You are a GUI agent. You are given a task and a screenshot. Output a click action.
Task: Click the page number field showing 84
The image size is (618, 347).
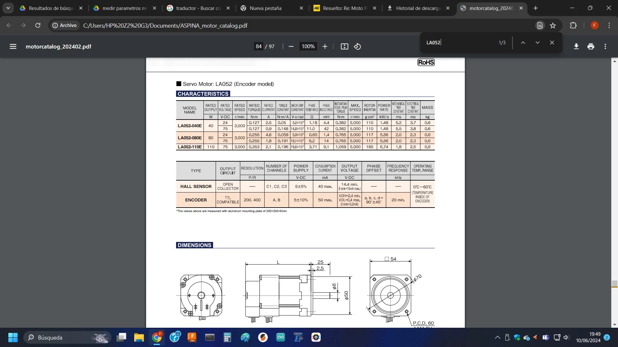coord(258,47)
